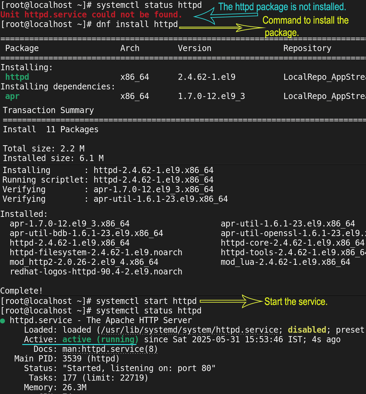Click the 'Installed:' label
This screenshot has width=366, height=394.
coord(24,214)
